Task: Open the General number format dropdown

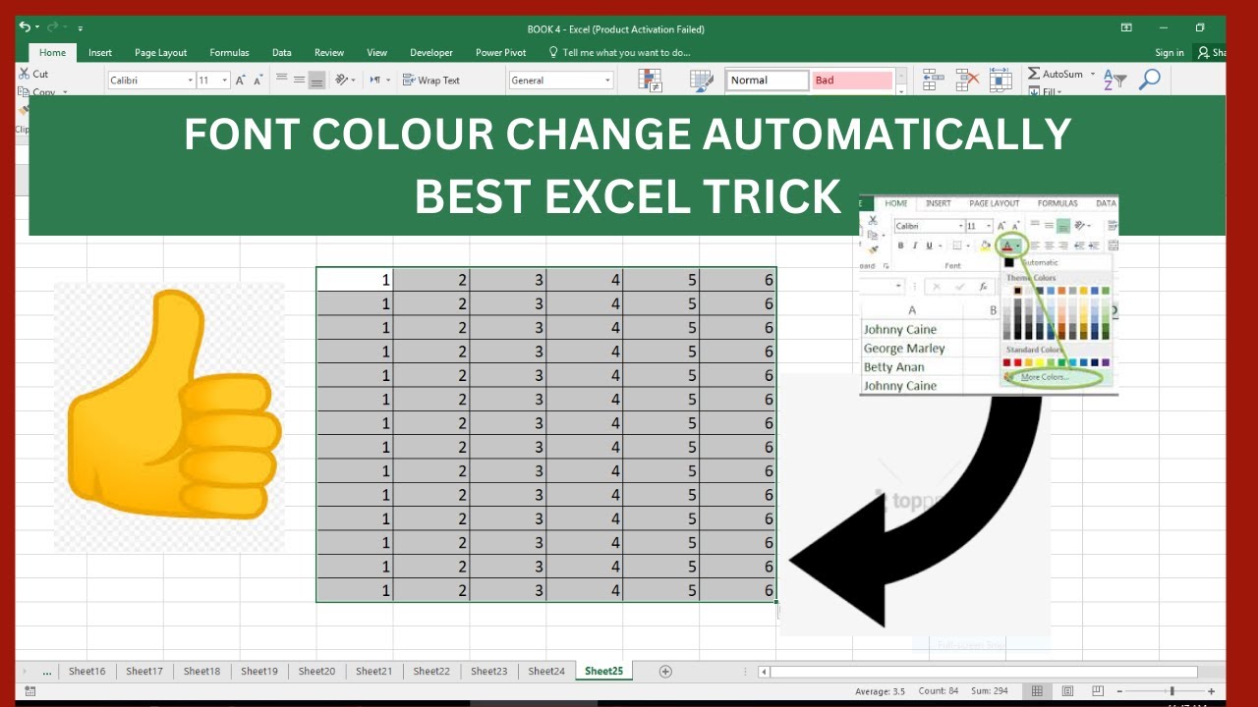Action: point(607,81)
